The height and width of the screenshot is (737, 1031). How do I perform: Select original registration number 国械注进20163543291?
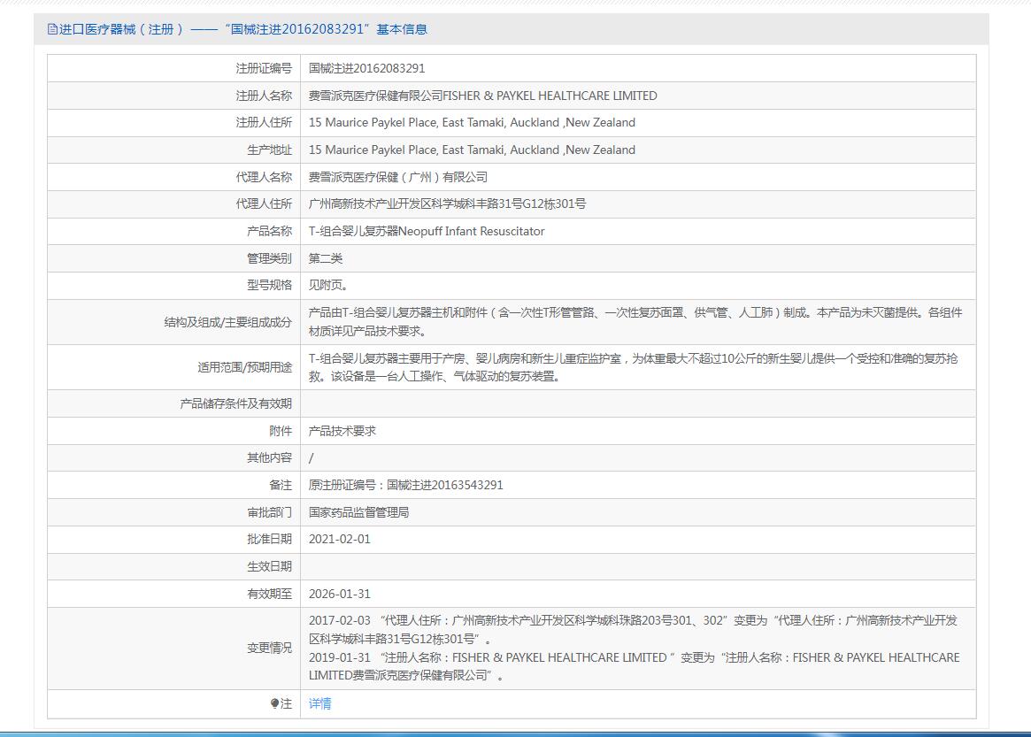(x=444, y=485)
